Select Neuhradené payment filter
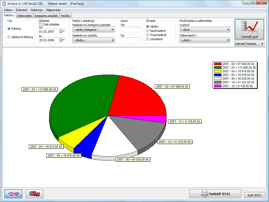The width and height of the screenshot is (269, 202). [x=148, y=31]
